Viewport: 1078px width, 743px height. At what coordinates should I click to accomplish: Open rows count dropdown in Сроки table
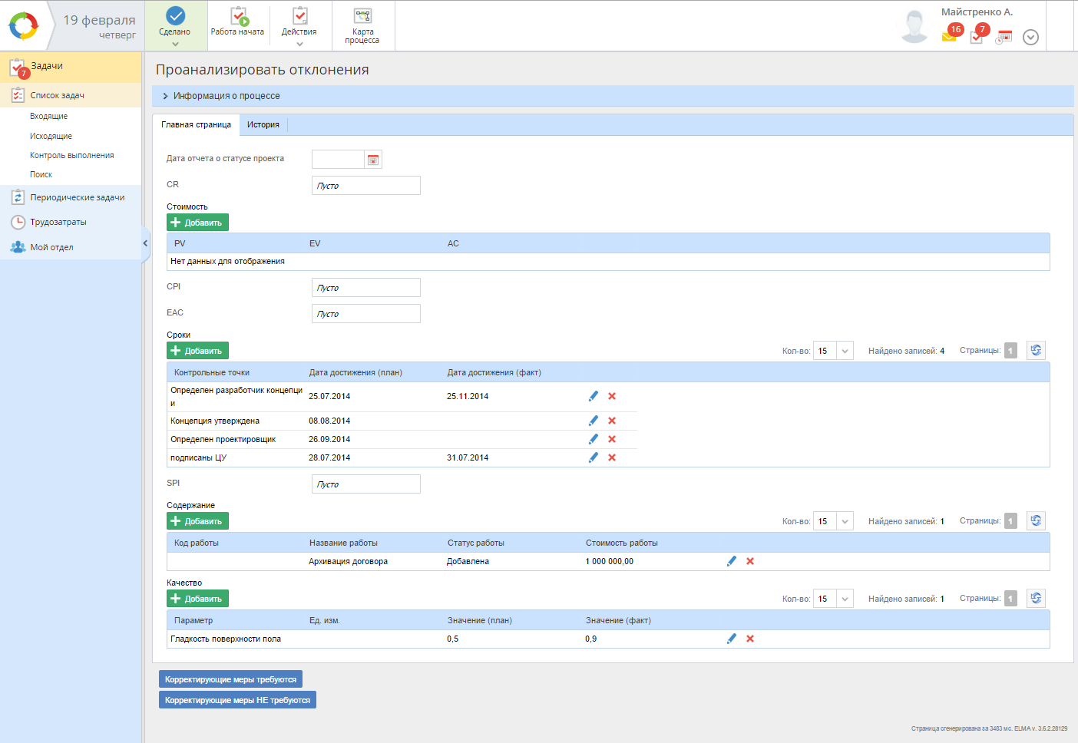coord(845,351)
